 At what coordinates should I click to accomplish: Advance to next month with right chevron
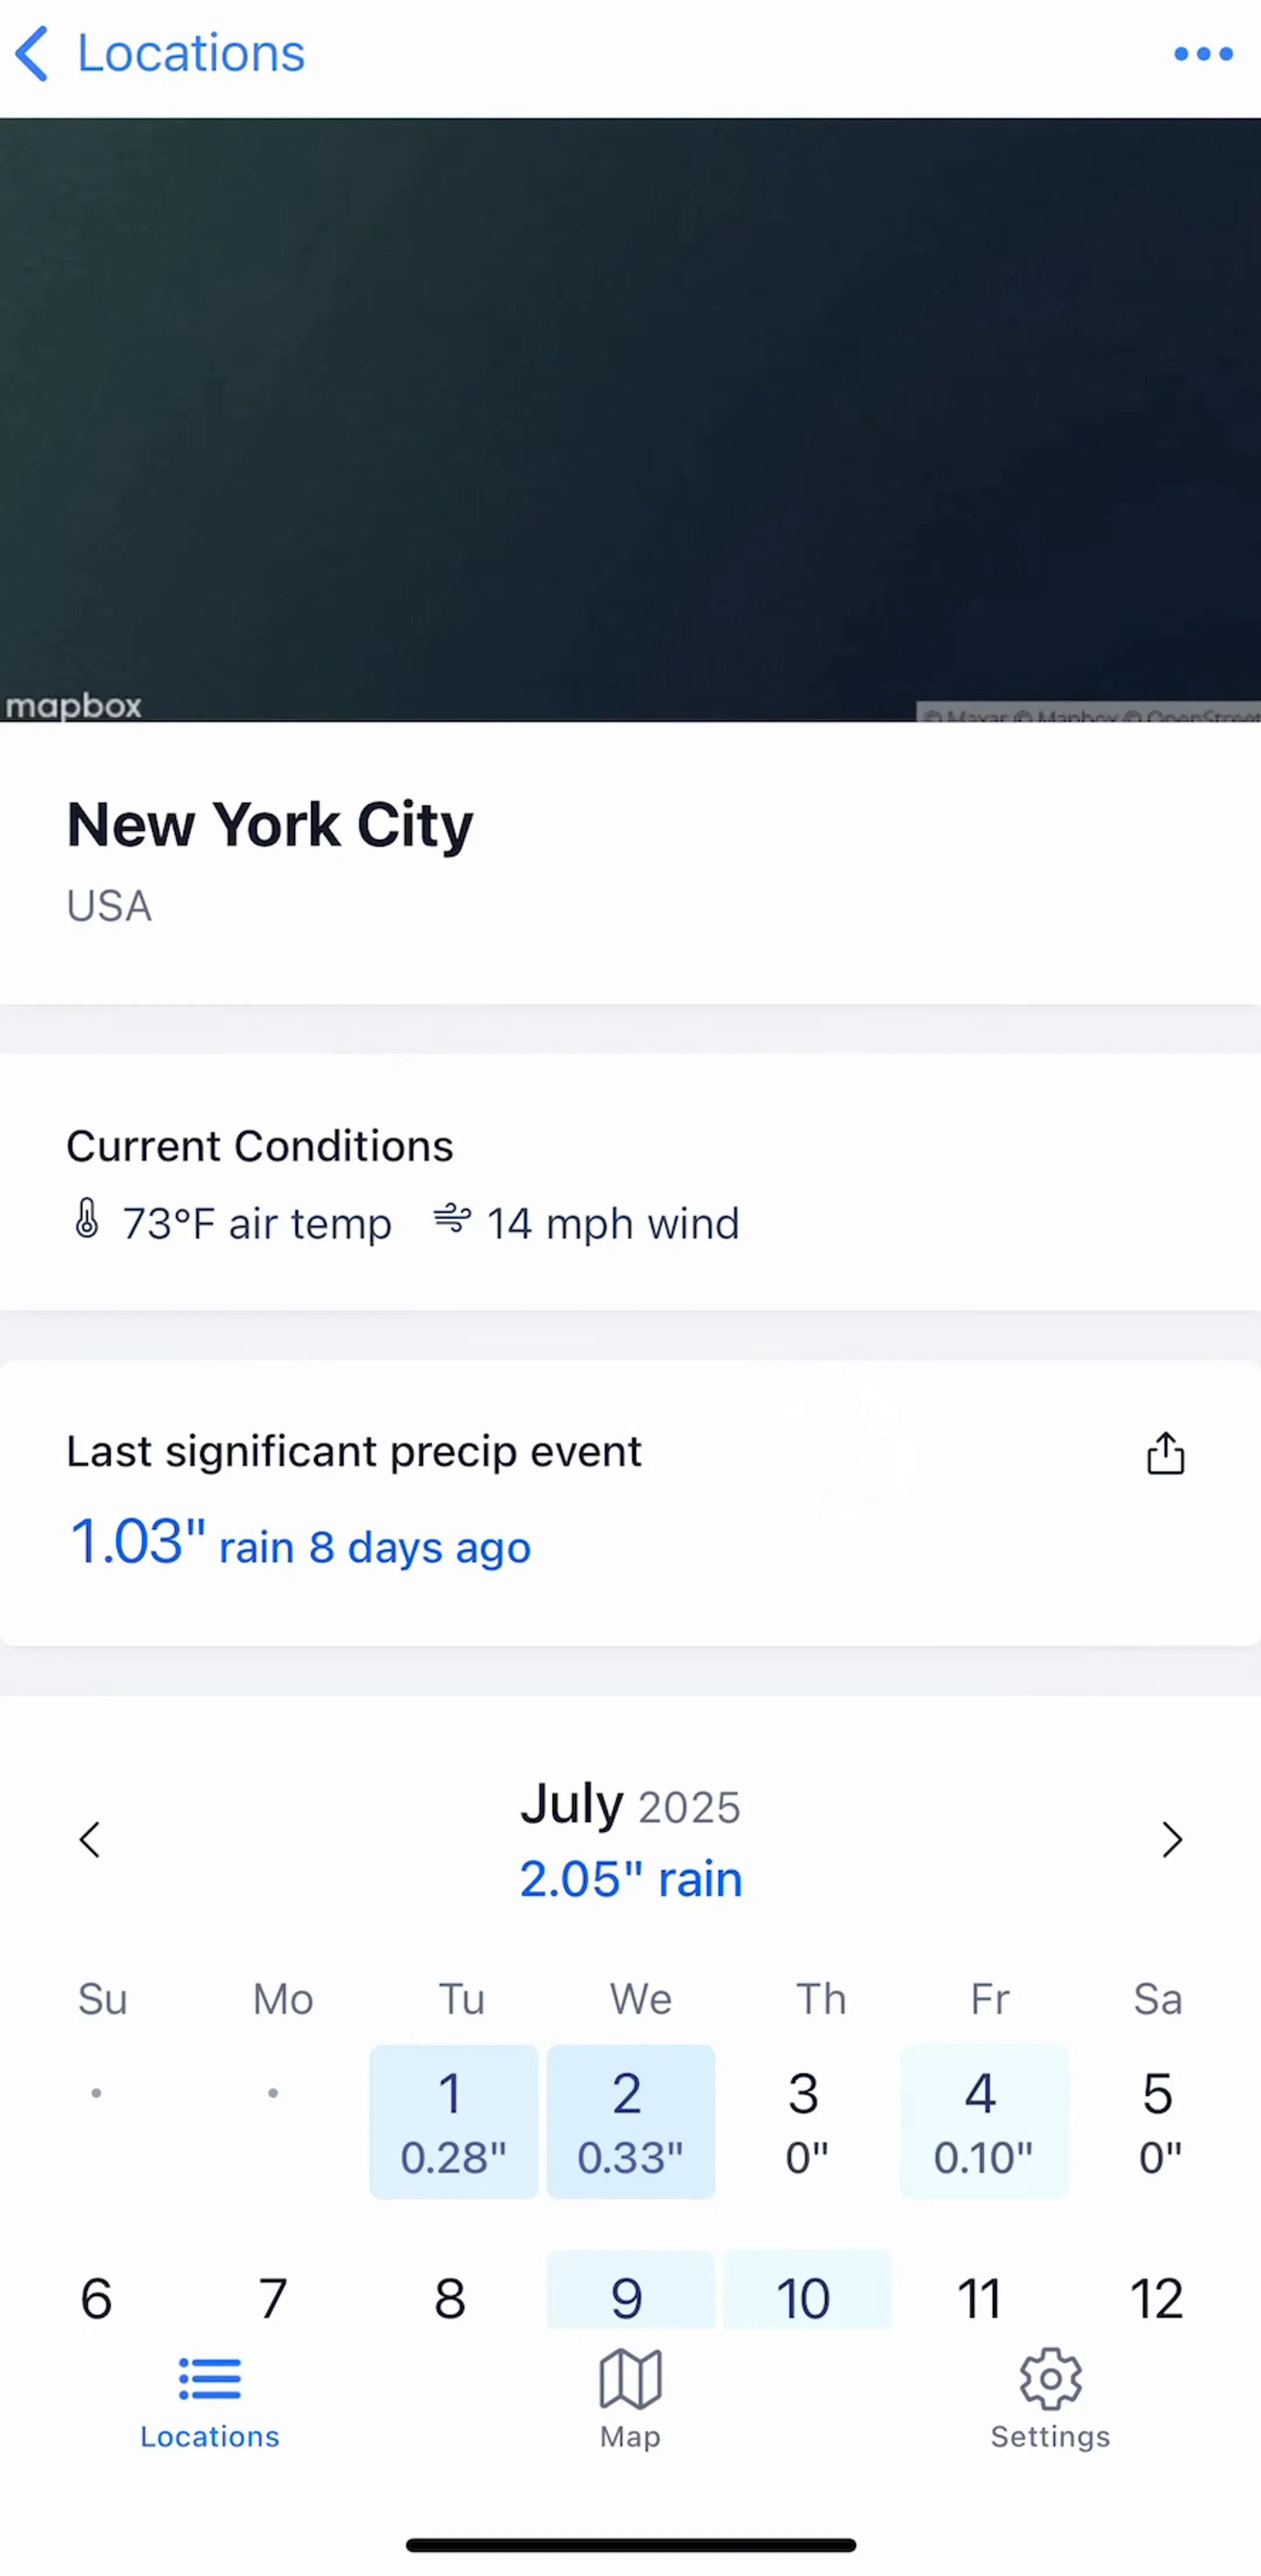1172,1839
